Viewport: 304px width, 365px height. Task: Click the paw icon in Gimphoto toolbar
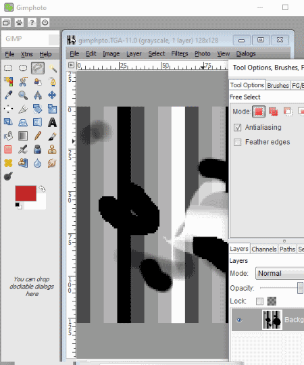tap(19, 22)
